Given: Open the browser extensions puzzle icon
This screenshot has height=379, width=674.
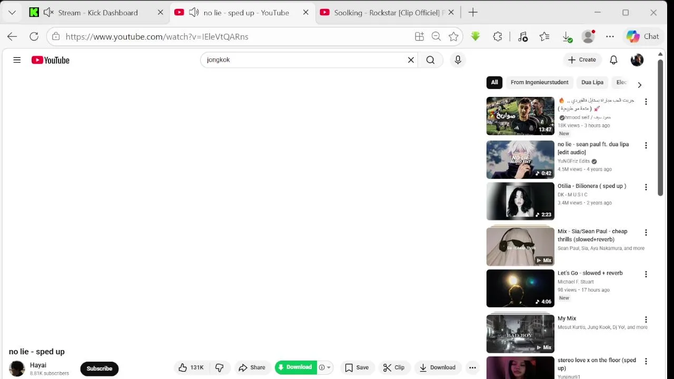Looking at the screenshot, I should (x=498, y=36).
